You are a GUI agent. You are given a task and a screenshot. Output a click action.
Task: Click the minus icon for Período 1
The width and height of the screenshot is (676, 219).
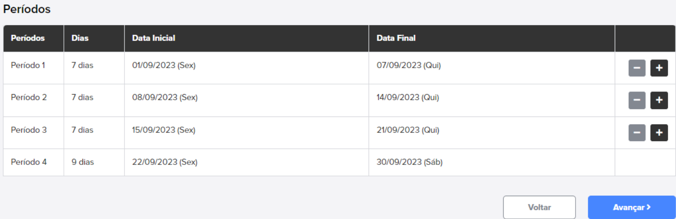pyautogui.click(x=637, y=68)
